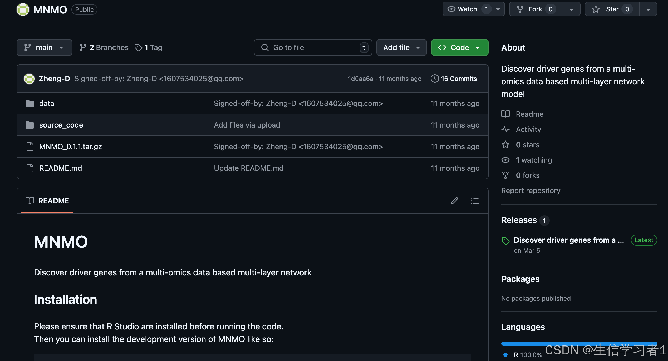Click the commit history clock icon
668x361 pixels.
click(x=435, y=79)
